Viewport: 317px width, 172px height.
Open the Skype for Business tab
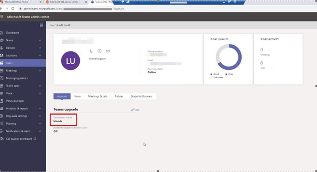point(141,96)
